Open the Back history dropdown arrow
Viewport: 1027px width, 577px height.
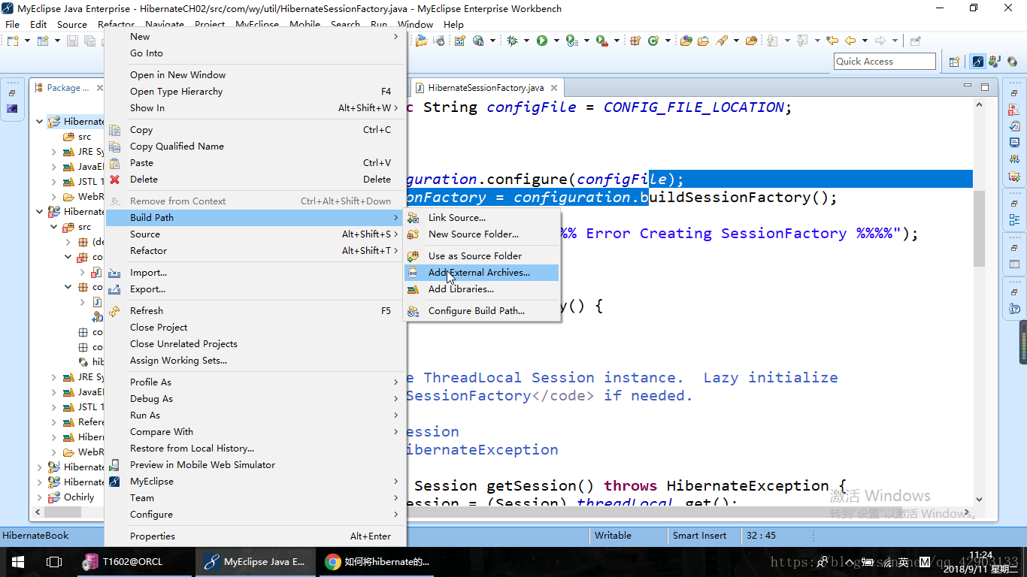(x=865, y=41)
